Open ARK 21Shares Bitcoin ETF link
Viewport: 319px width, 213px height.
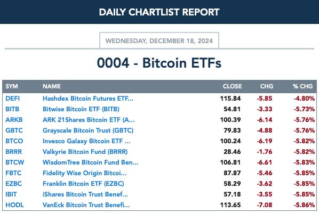(x=89, y=120)
